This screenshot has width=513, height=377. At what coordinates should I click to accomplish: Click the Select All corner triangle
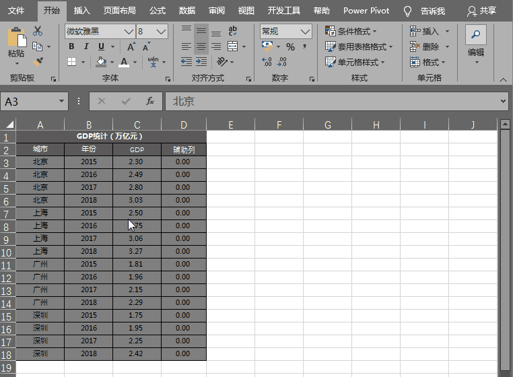pos(10,125)
